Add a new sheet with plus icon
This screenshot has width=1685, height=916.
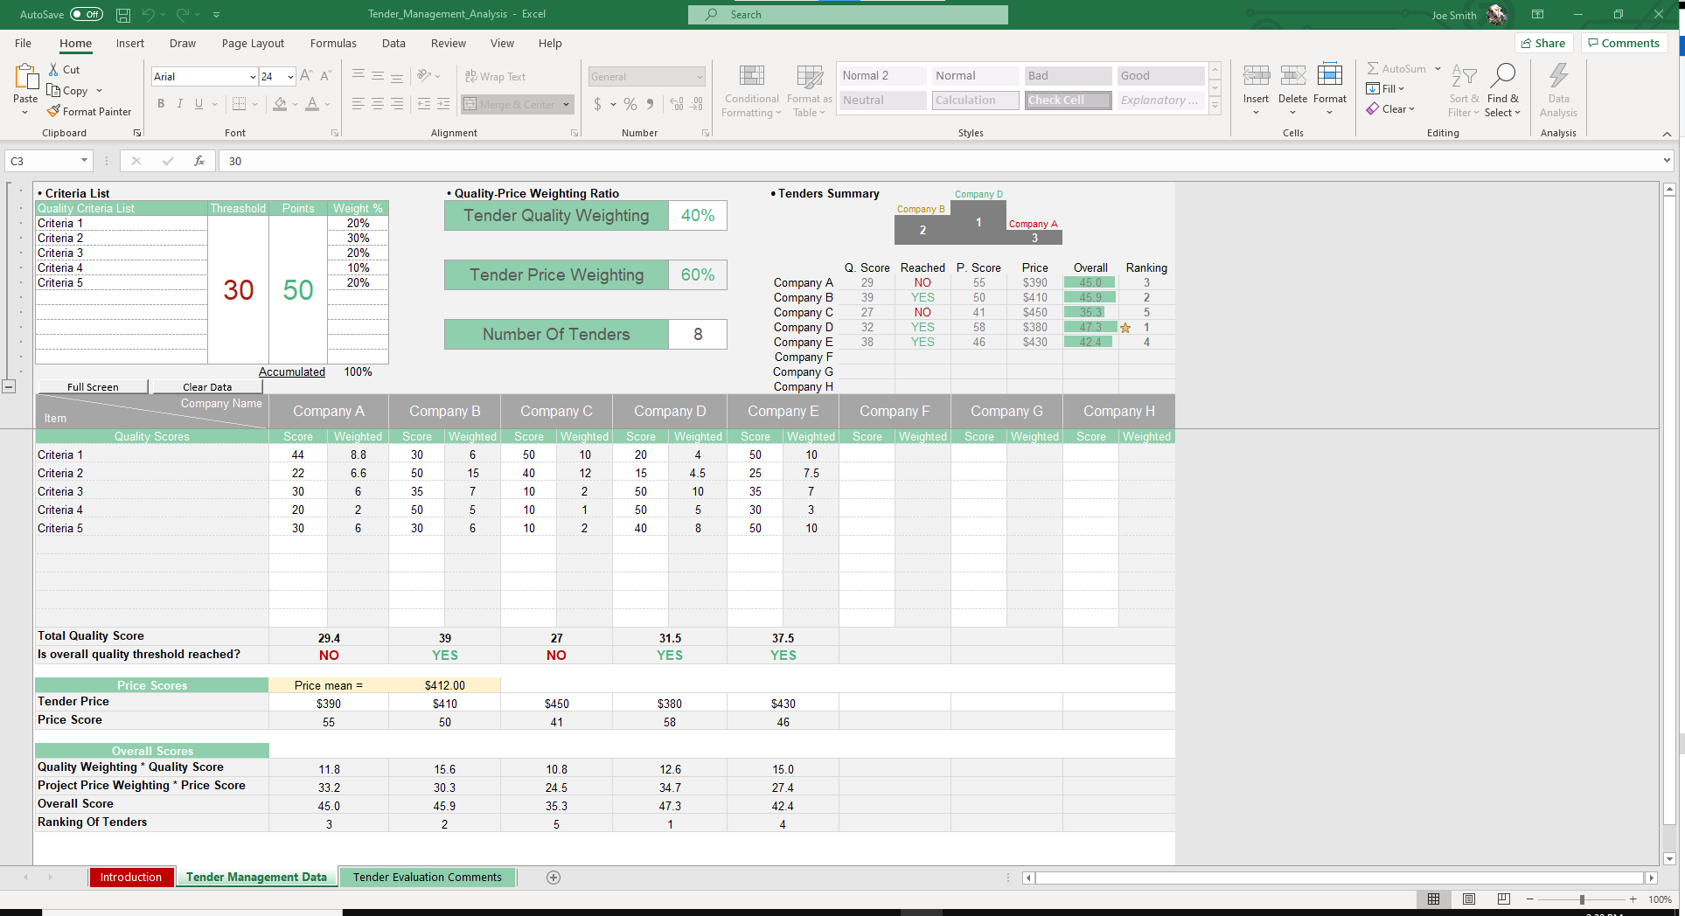(553, 878)
